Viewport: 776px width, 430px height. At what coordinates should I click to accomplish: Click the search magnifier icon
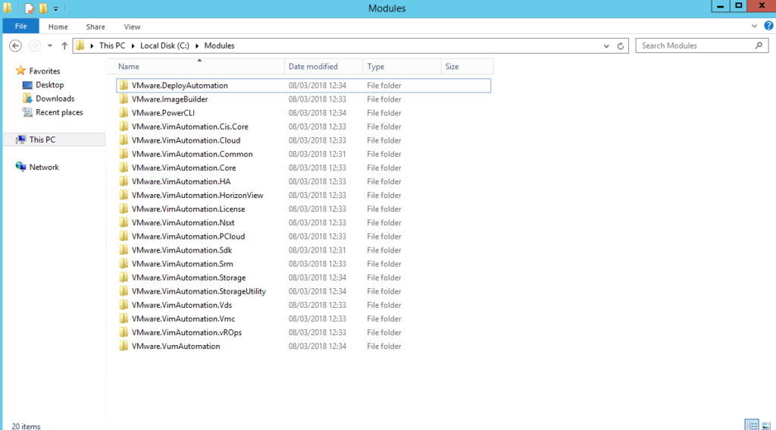click(759, 46)
